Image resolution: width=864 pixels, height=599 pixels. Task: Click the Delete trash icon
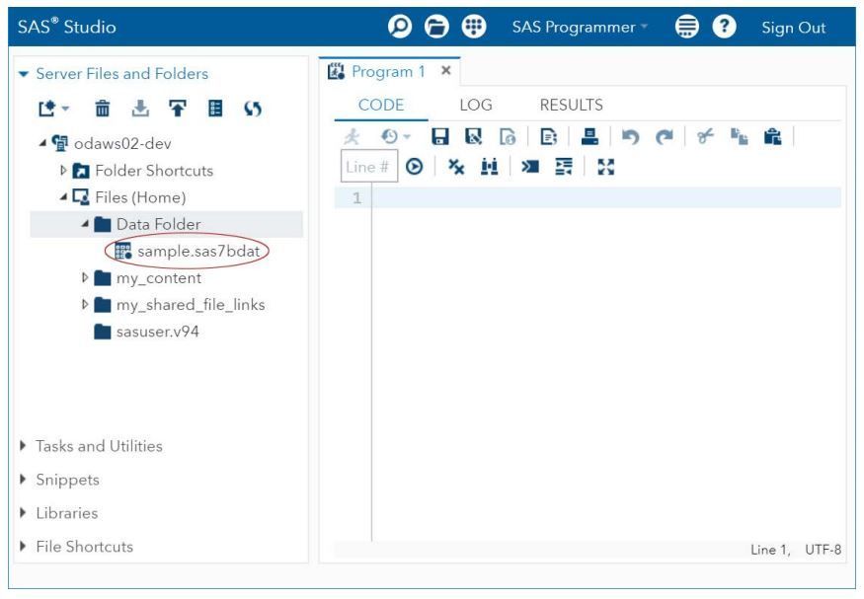pos(103,109)
